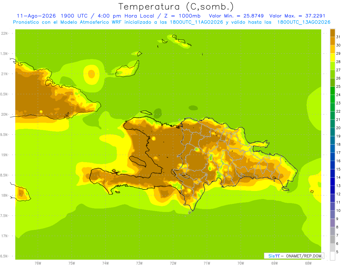The height and width of the screenshot is (267, 346).
Task: Click the legend value '15' on colorbar
Action: click(339, 169)
